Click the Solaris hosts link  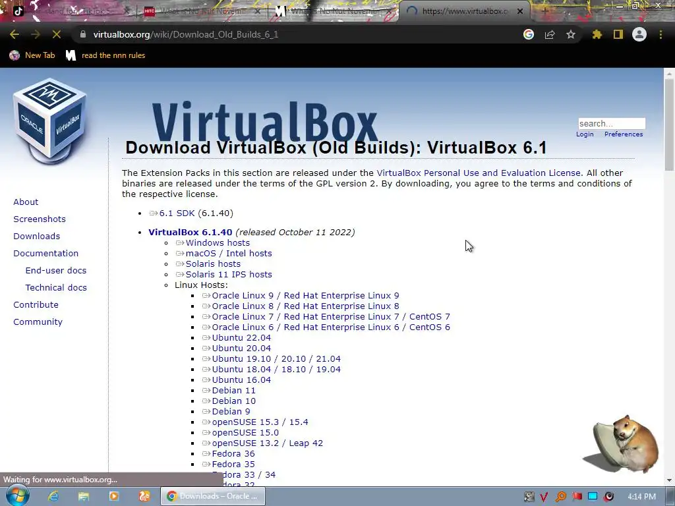tap(213, 264)
